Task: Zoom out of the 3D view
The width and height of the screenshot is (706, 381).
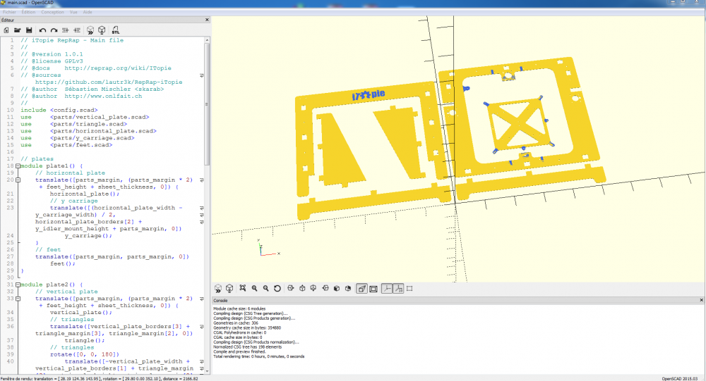Action: click(x=265, y=289)
